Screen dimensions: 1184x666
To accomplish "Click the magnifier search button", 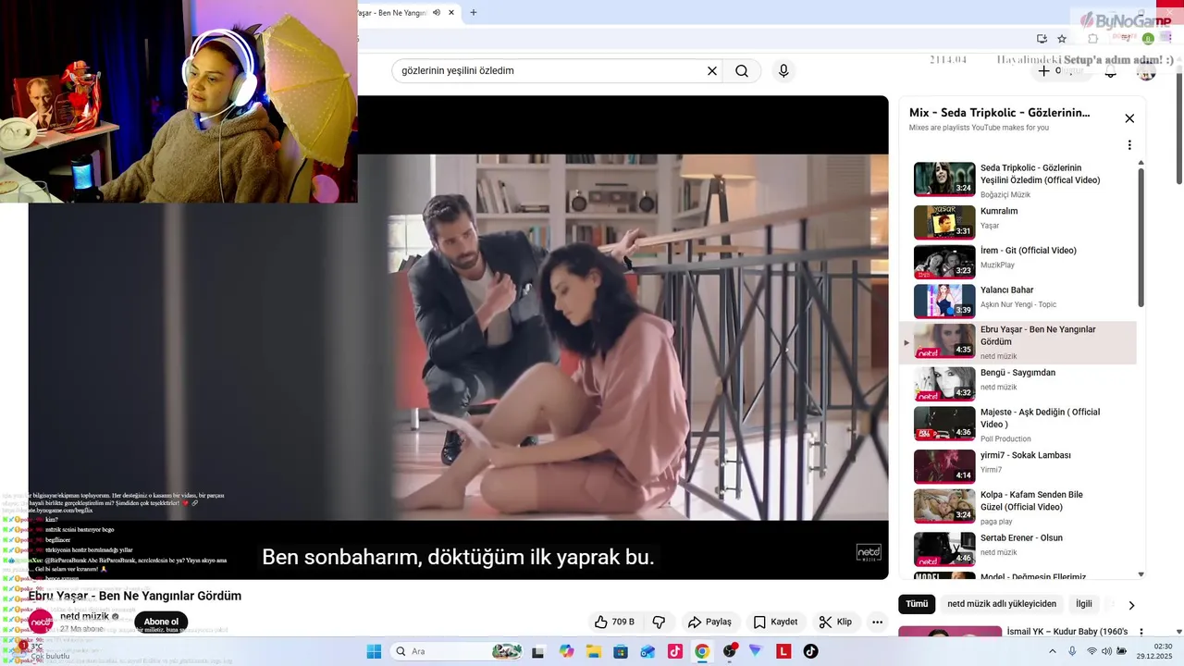I will click(742, 71).
